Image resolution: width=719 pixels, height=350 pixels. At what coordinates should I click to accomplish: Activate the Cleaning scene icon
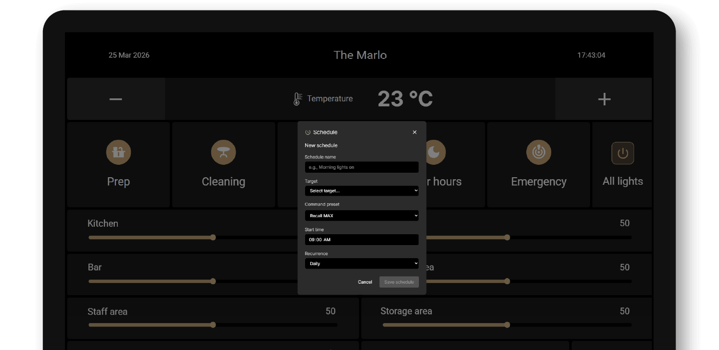click(x=223, y=152)
